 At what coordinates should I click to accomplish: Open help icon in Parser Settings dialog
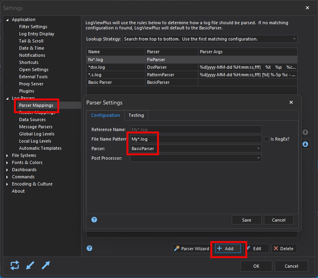coord(94,220)
